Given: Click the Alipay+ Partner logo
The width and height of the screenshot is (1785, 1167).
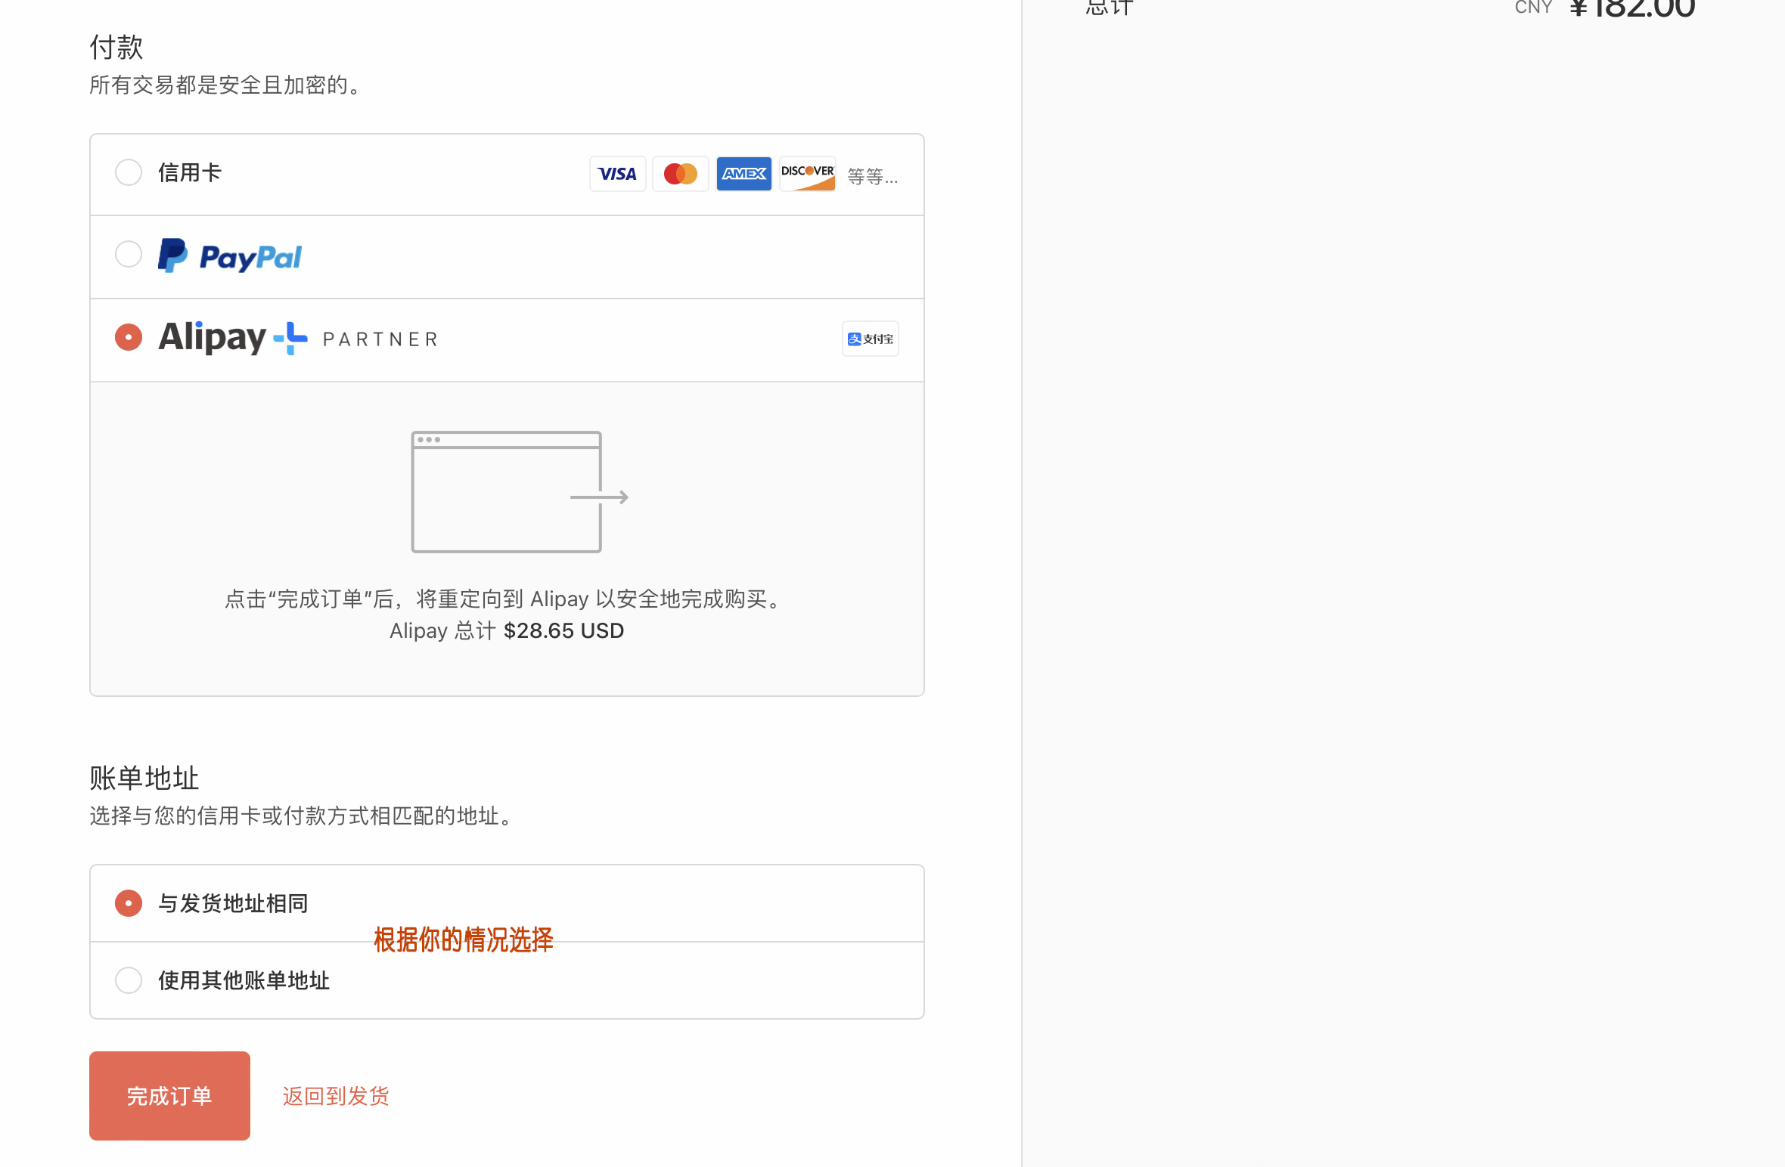Looking at the screenshot, I should 298,337.
